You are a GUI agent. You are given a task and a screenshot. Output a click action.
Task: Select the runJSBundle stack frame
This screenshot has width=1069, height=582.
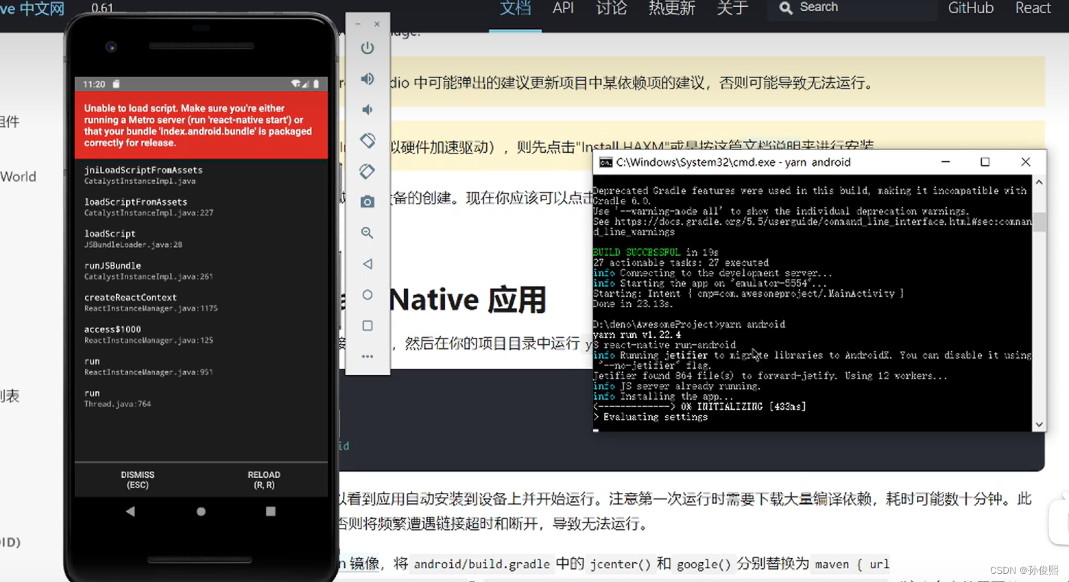201,271
